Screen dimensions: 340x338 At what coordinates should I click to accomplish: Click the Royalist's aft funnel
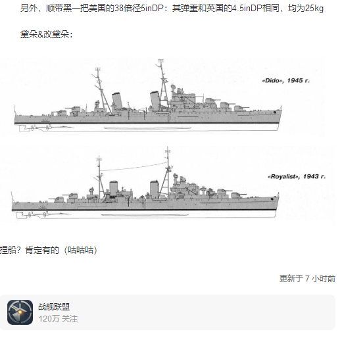(113, 188)
